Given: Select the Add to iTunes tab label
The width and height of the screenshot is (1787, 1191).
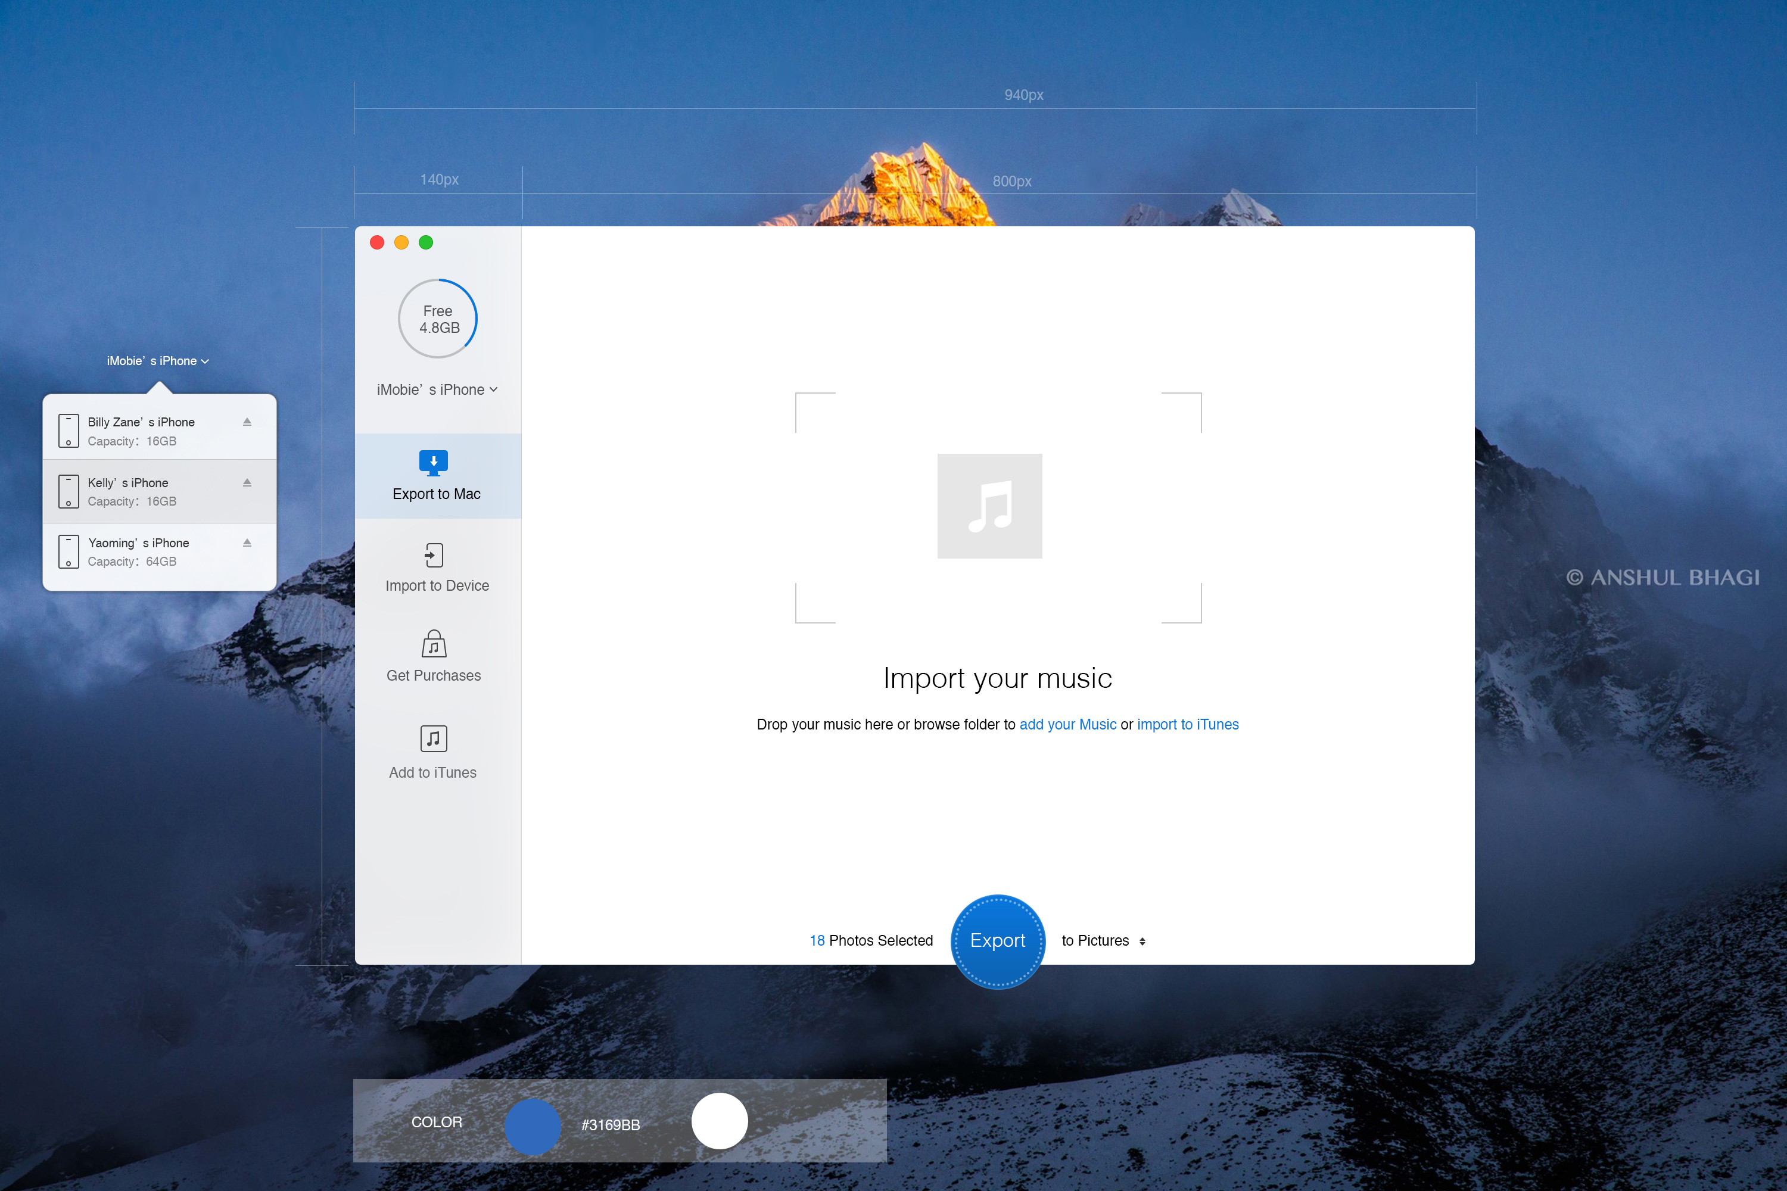Looking at the screenshot, I should click(x=433, y=772).
